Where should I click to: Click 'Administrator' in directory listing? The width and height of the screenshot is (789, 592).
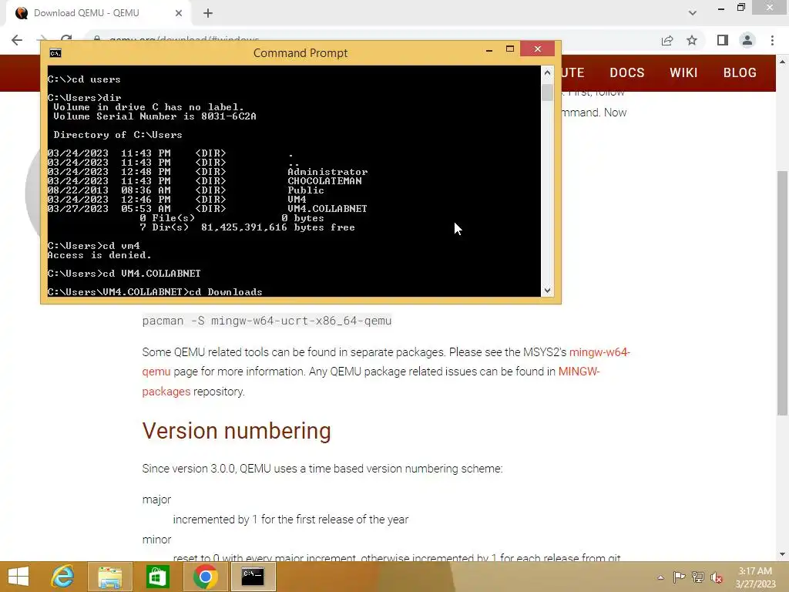[327, 172]
